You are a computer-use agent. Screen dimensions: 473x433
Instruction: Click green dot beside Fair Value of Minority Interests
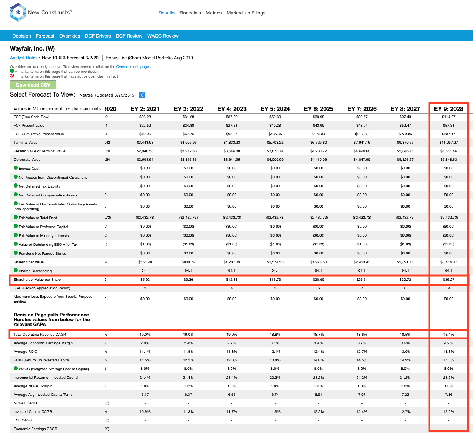pos(16,235)
